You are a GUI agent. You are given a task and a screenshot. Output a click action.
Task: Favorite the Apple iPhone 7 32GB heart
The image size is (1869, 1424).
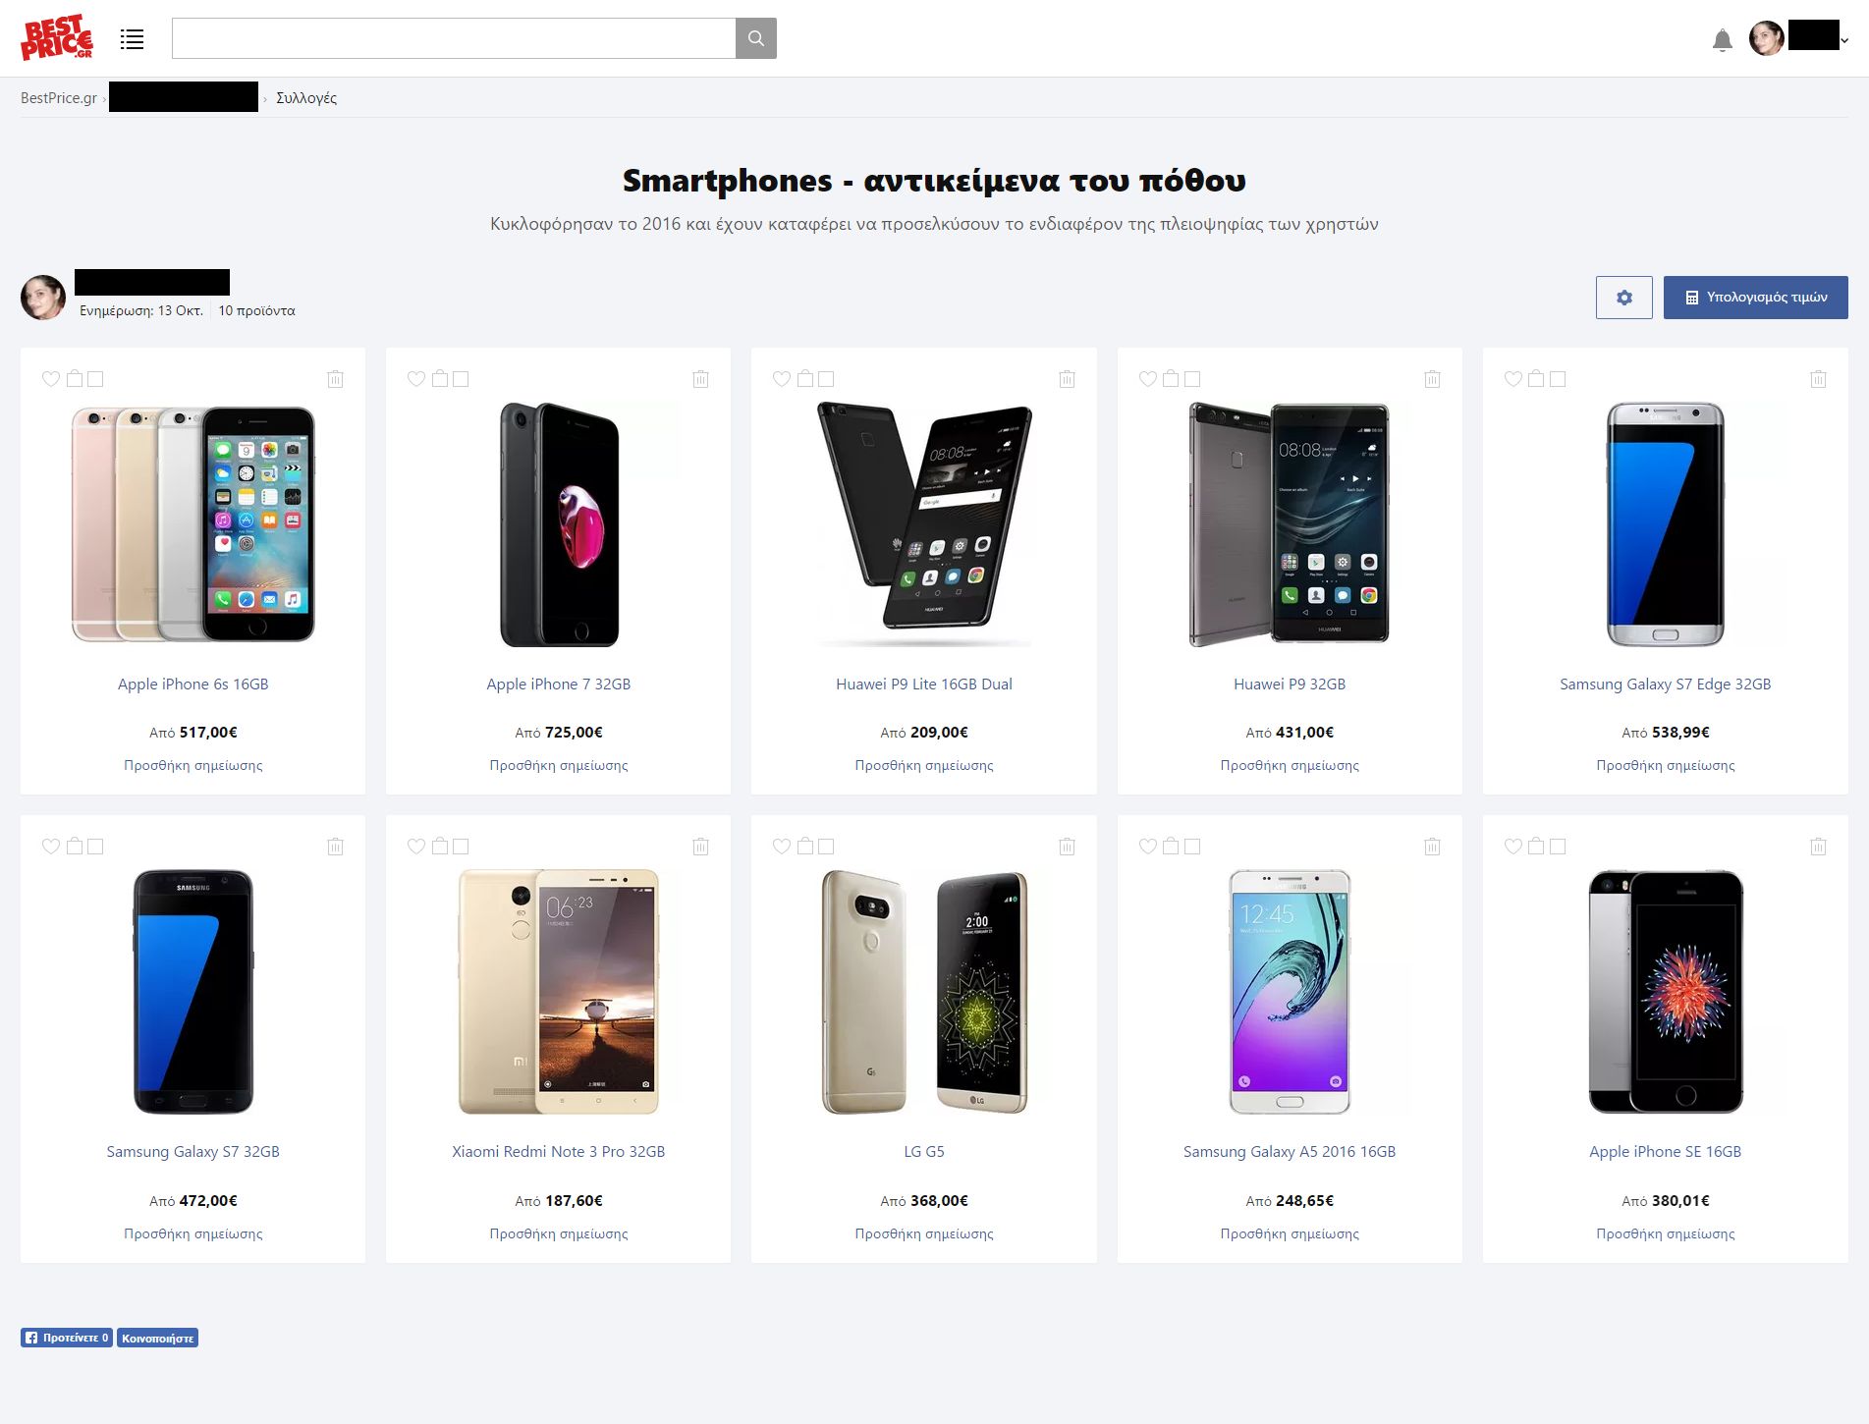click(416, 378)
